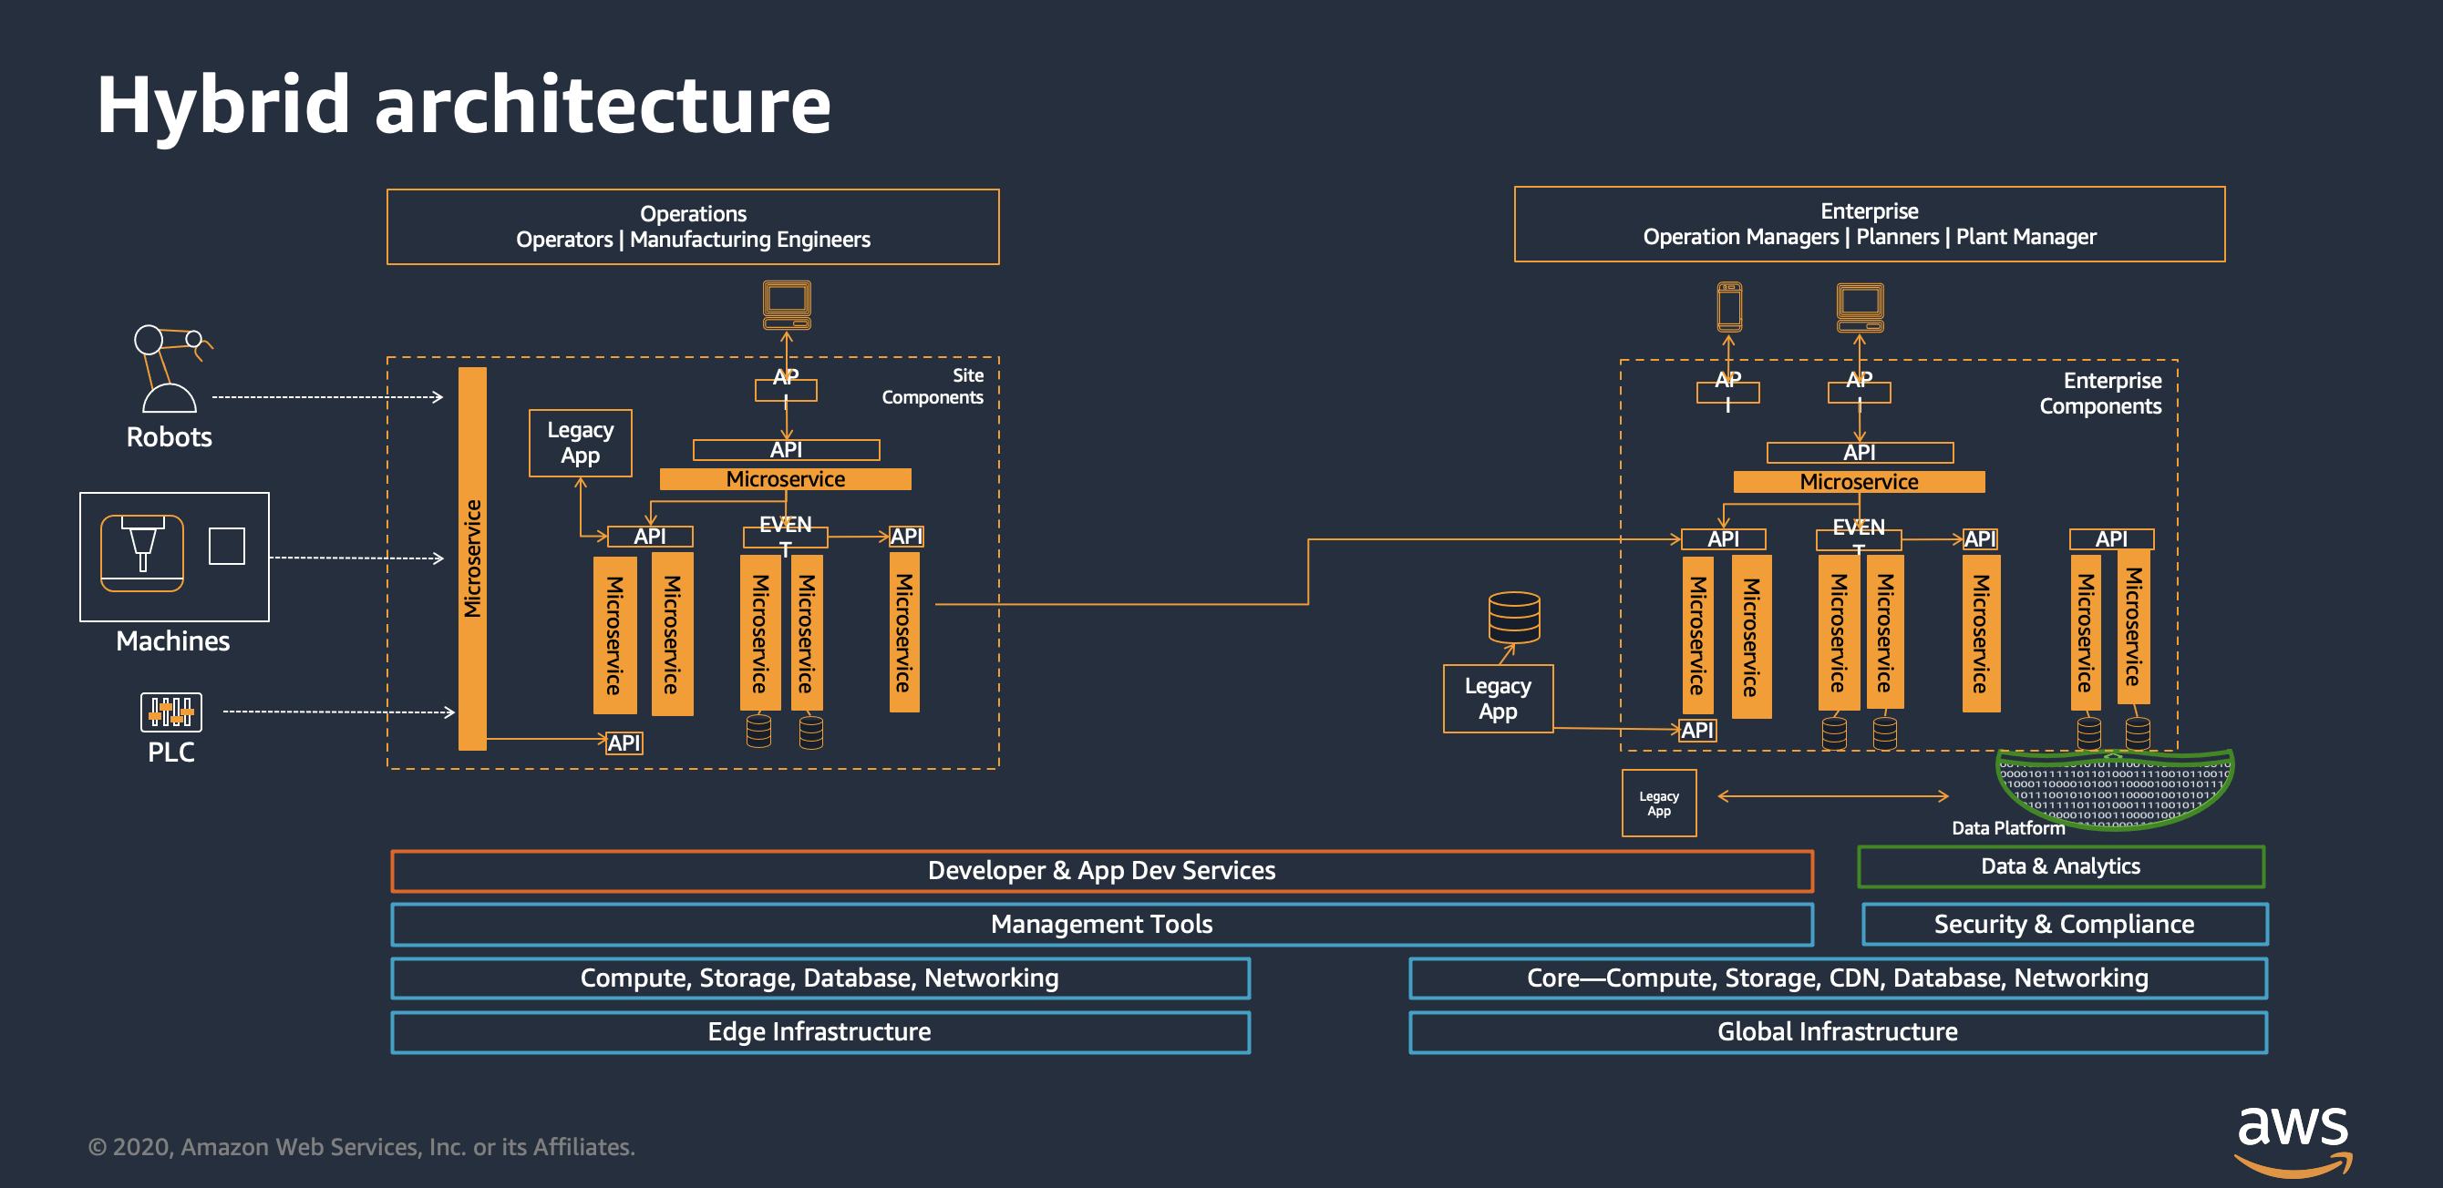Click the Enterprise mobile phone icon

point(1729,306)
